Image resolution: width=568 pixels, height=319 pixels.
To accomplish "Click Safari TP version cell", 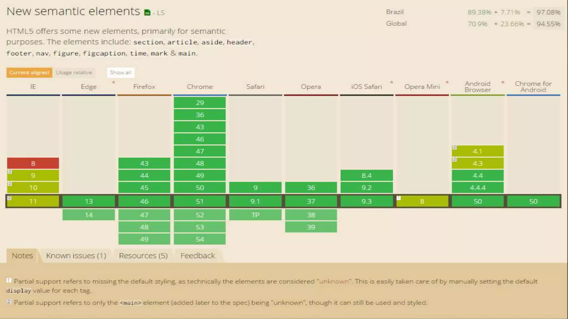I will coord(255,215).
